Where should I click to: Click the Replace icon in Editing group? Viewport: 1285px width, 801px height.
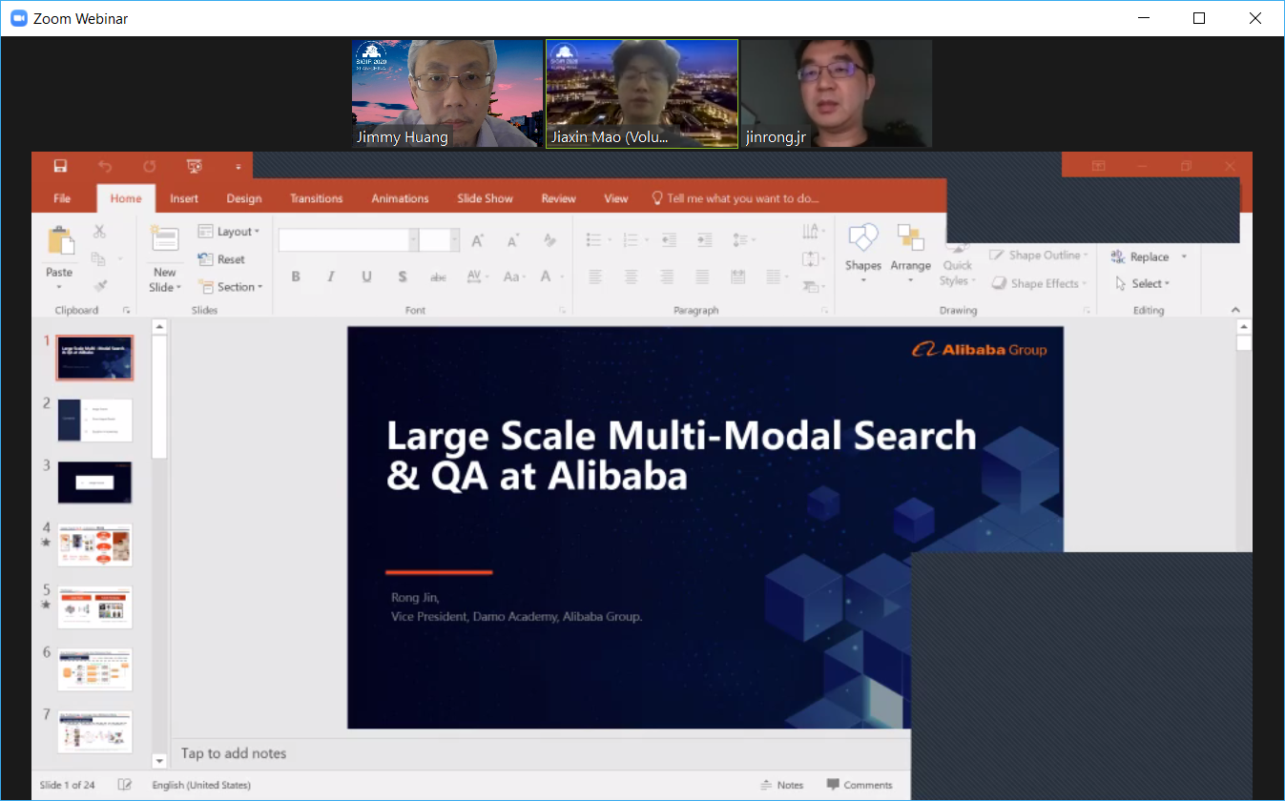(x=1119, y=257)
